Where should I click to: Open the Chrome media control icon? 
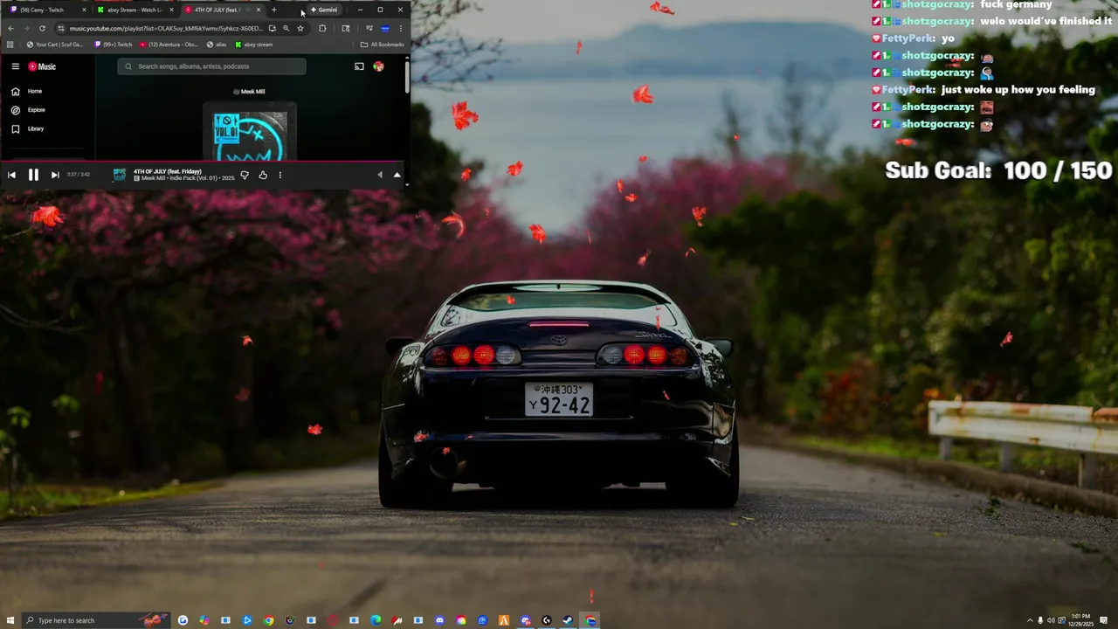[369, 28]
